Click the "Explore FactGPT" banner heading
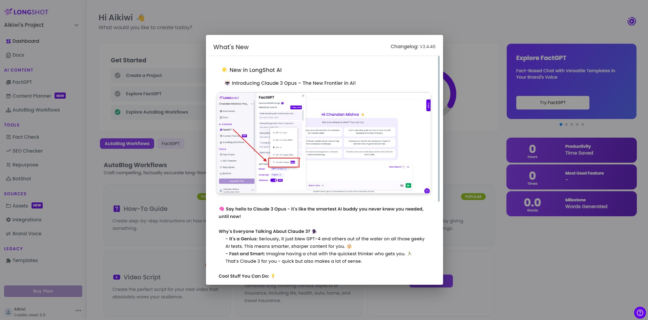This screenshot has width=648, height=320. point(541,58)
